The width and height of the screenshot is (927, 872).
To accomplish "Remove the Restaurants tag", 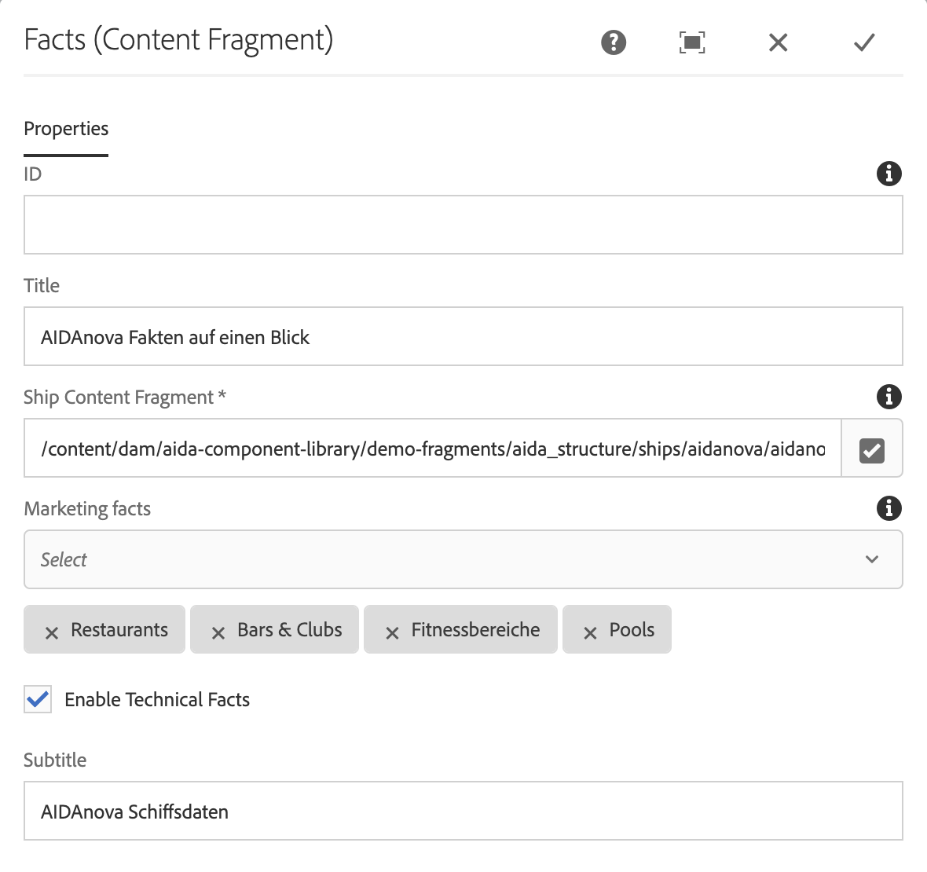I will coord(52,632).
